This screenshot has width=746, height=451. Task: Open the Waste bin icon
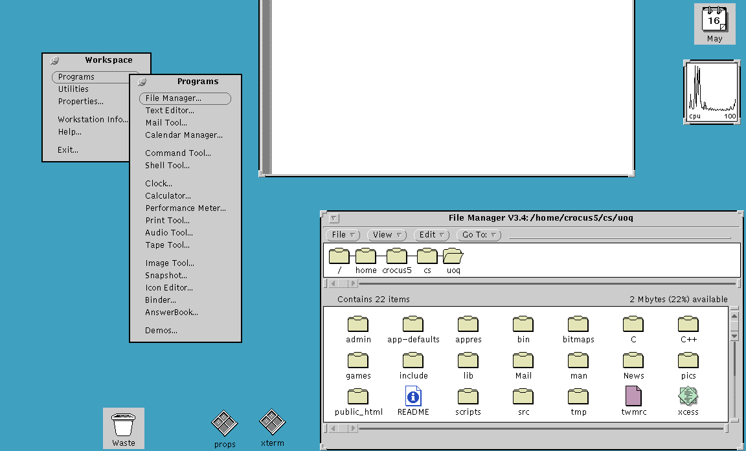[x=124, y=428]
